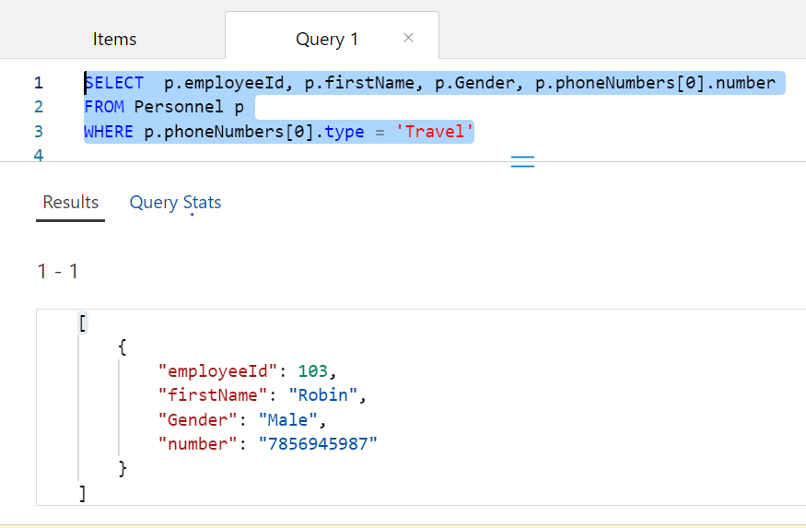Image resolution: width=806 pixels, height=528 pixels.
Task: Close the Query 1 tab
Action: (x=409, y=38)
